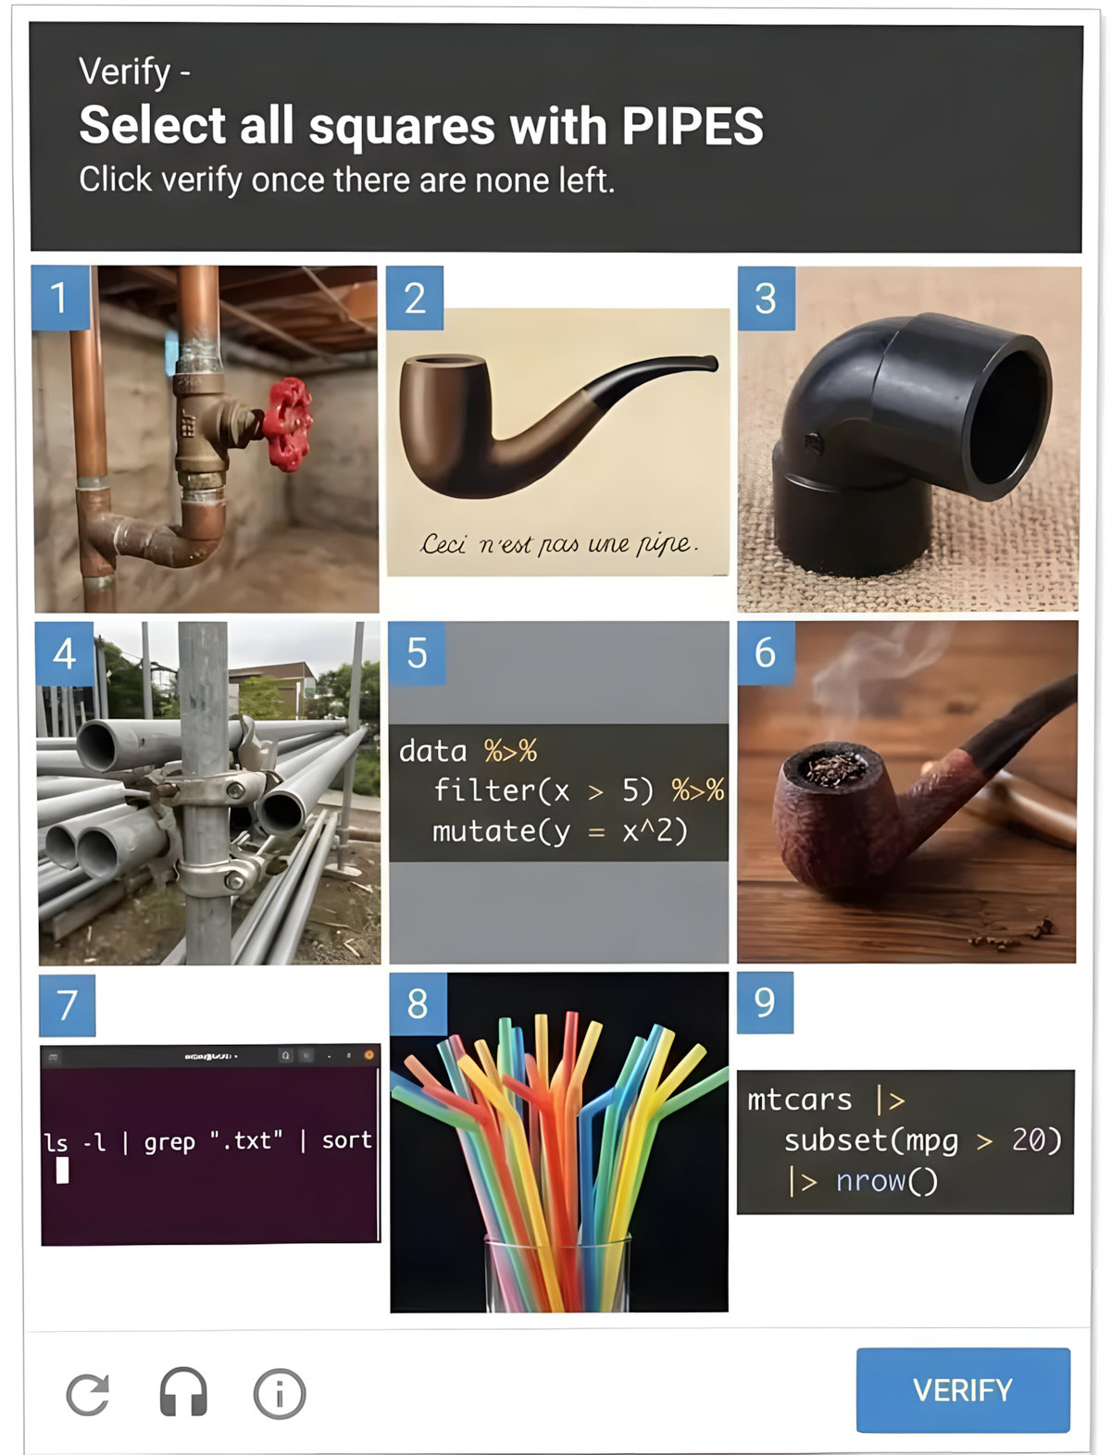Click the audio challenge headphones icon
This screenshot has height=1455, width=1111.
(x=183, y=1391)
